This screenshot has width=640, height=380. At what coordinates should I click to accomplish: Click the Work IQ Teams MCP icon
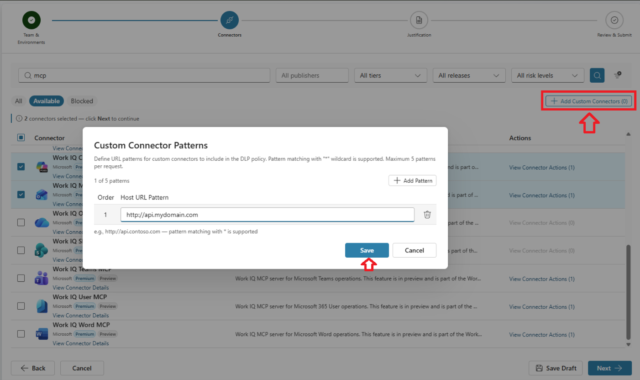pyautogui.click(x=42, y=278)
